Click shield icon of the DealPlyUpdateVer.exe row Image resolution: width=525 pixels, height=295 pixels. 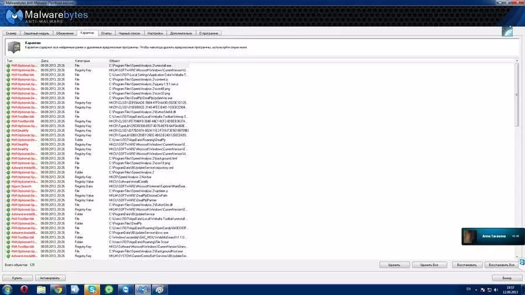(x=8, y=99)
